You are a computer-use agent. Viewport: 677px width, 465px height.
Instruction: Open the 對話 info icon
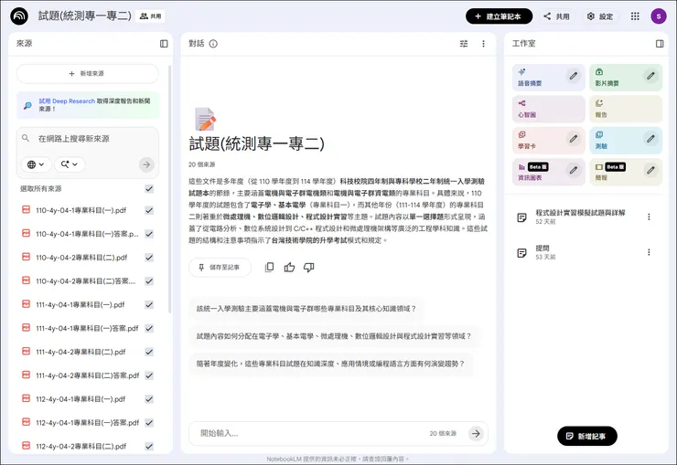pyautogui.click(x=213, y=44)
